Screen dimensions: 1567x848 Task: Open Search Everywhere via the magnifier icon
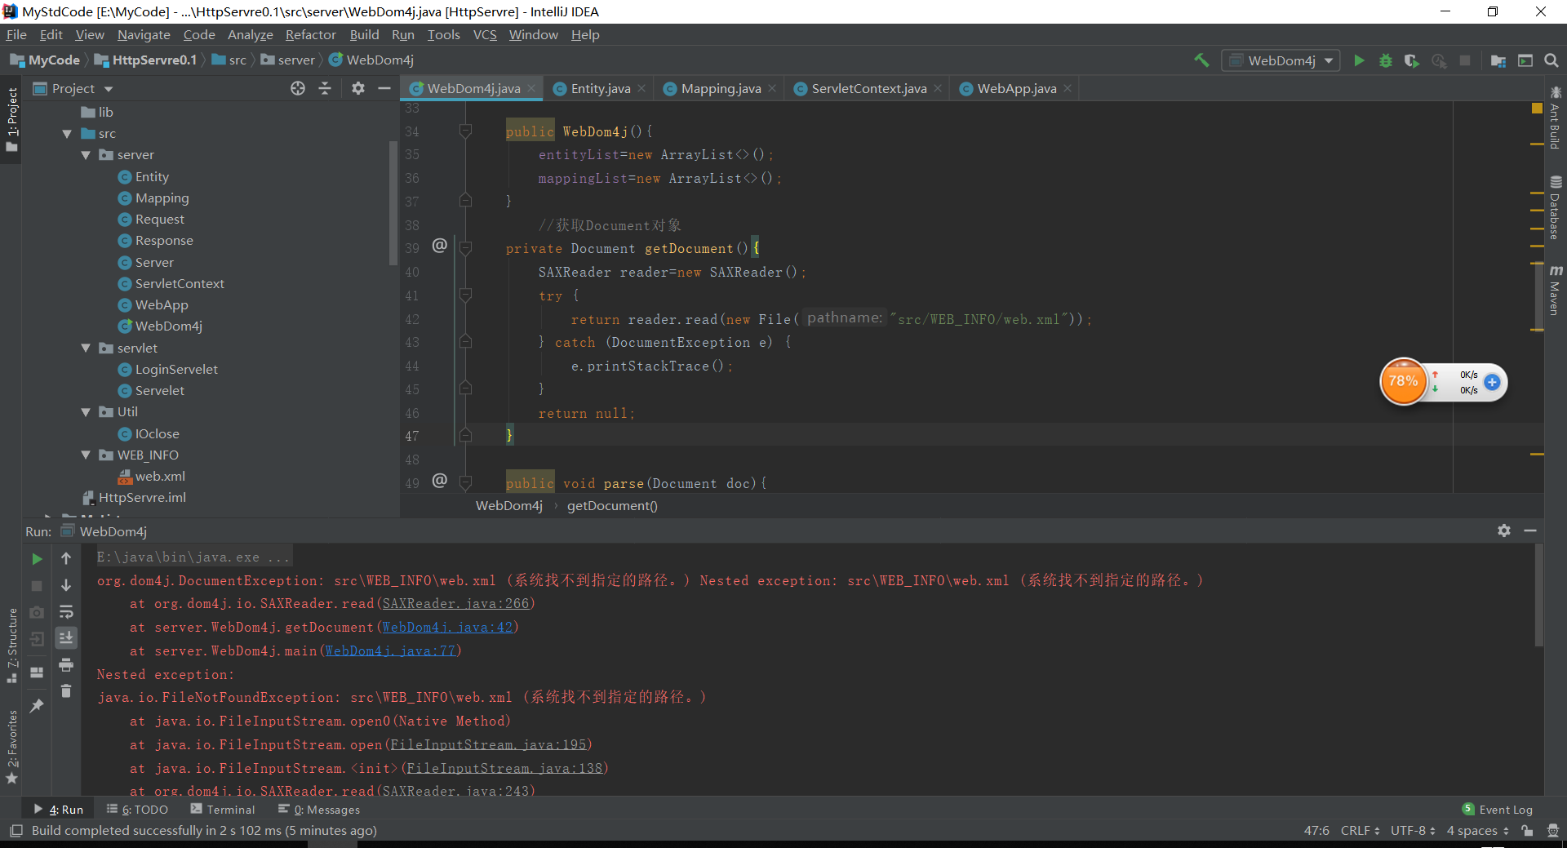1551,60
